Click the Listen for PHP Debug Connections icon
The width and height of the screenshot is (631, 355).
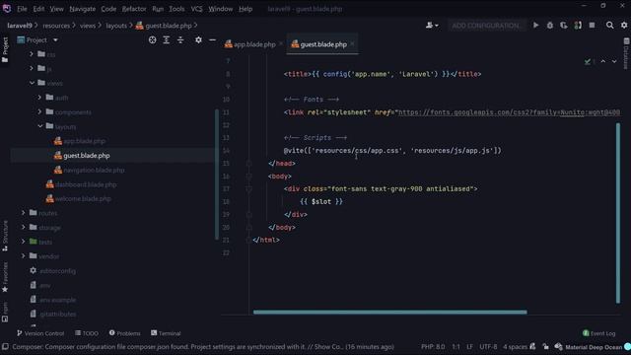(578, 25)
